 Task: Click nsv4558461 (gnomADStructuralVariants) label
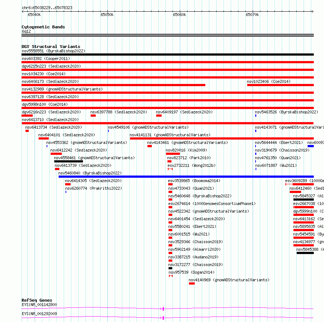tap(94, 158)
